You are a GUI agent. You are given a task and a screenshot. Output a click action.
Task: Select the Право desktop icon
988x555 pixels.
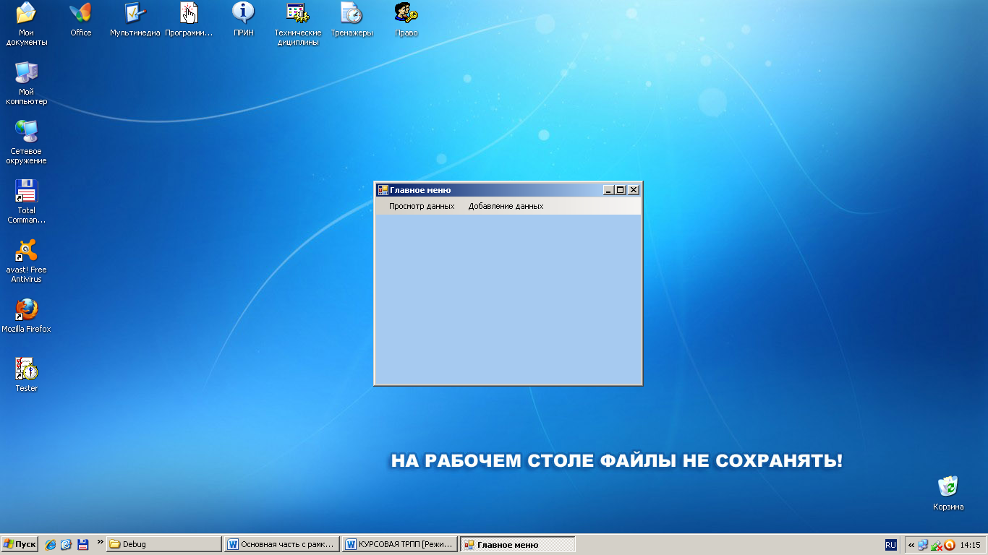406,20
